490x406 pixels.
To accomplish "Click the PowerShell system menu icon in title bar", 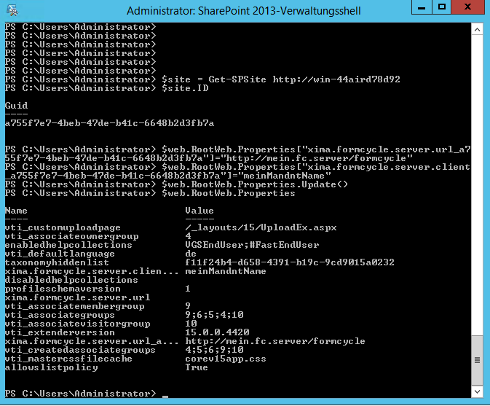I will point(12,10).
